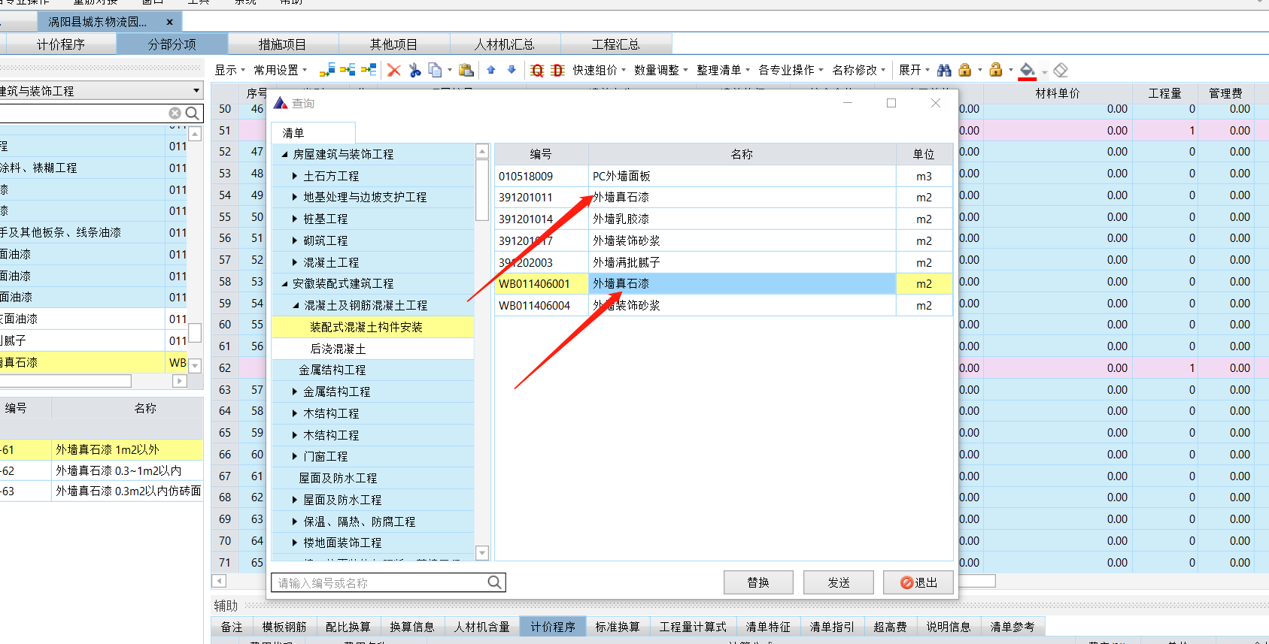Click the copy pages icon

435,70
